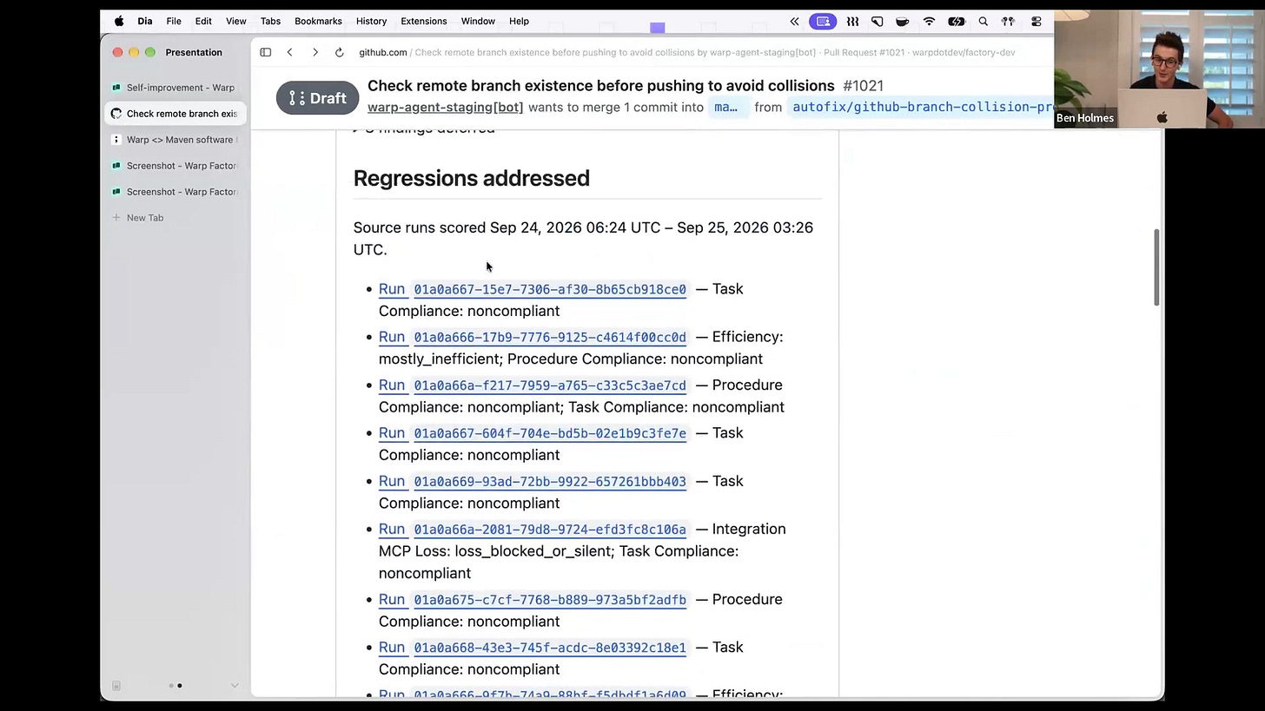Open run 01a0a675-c7cf-7768-b889-973a5bf2adfb link

pos(533,600)
